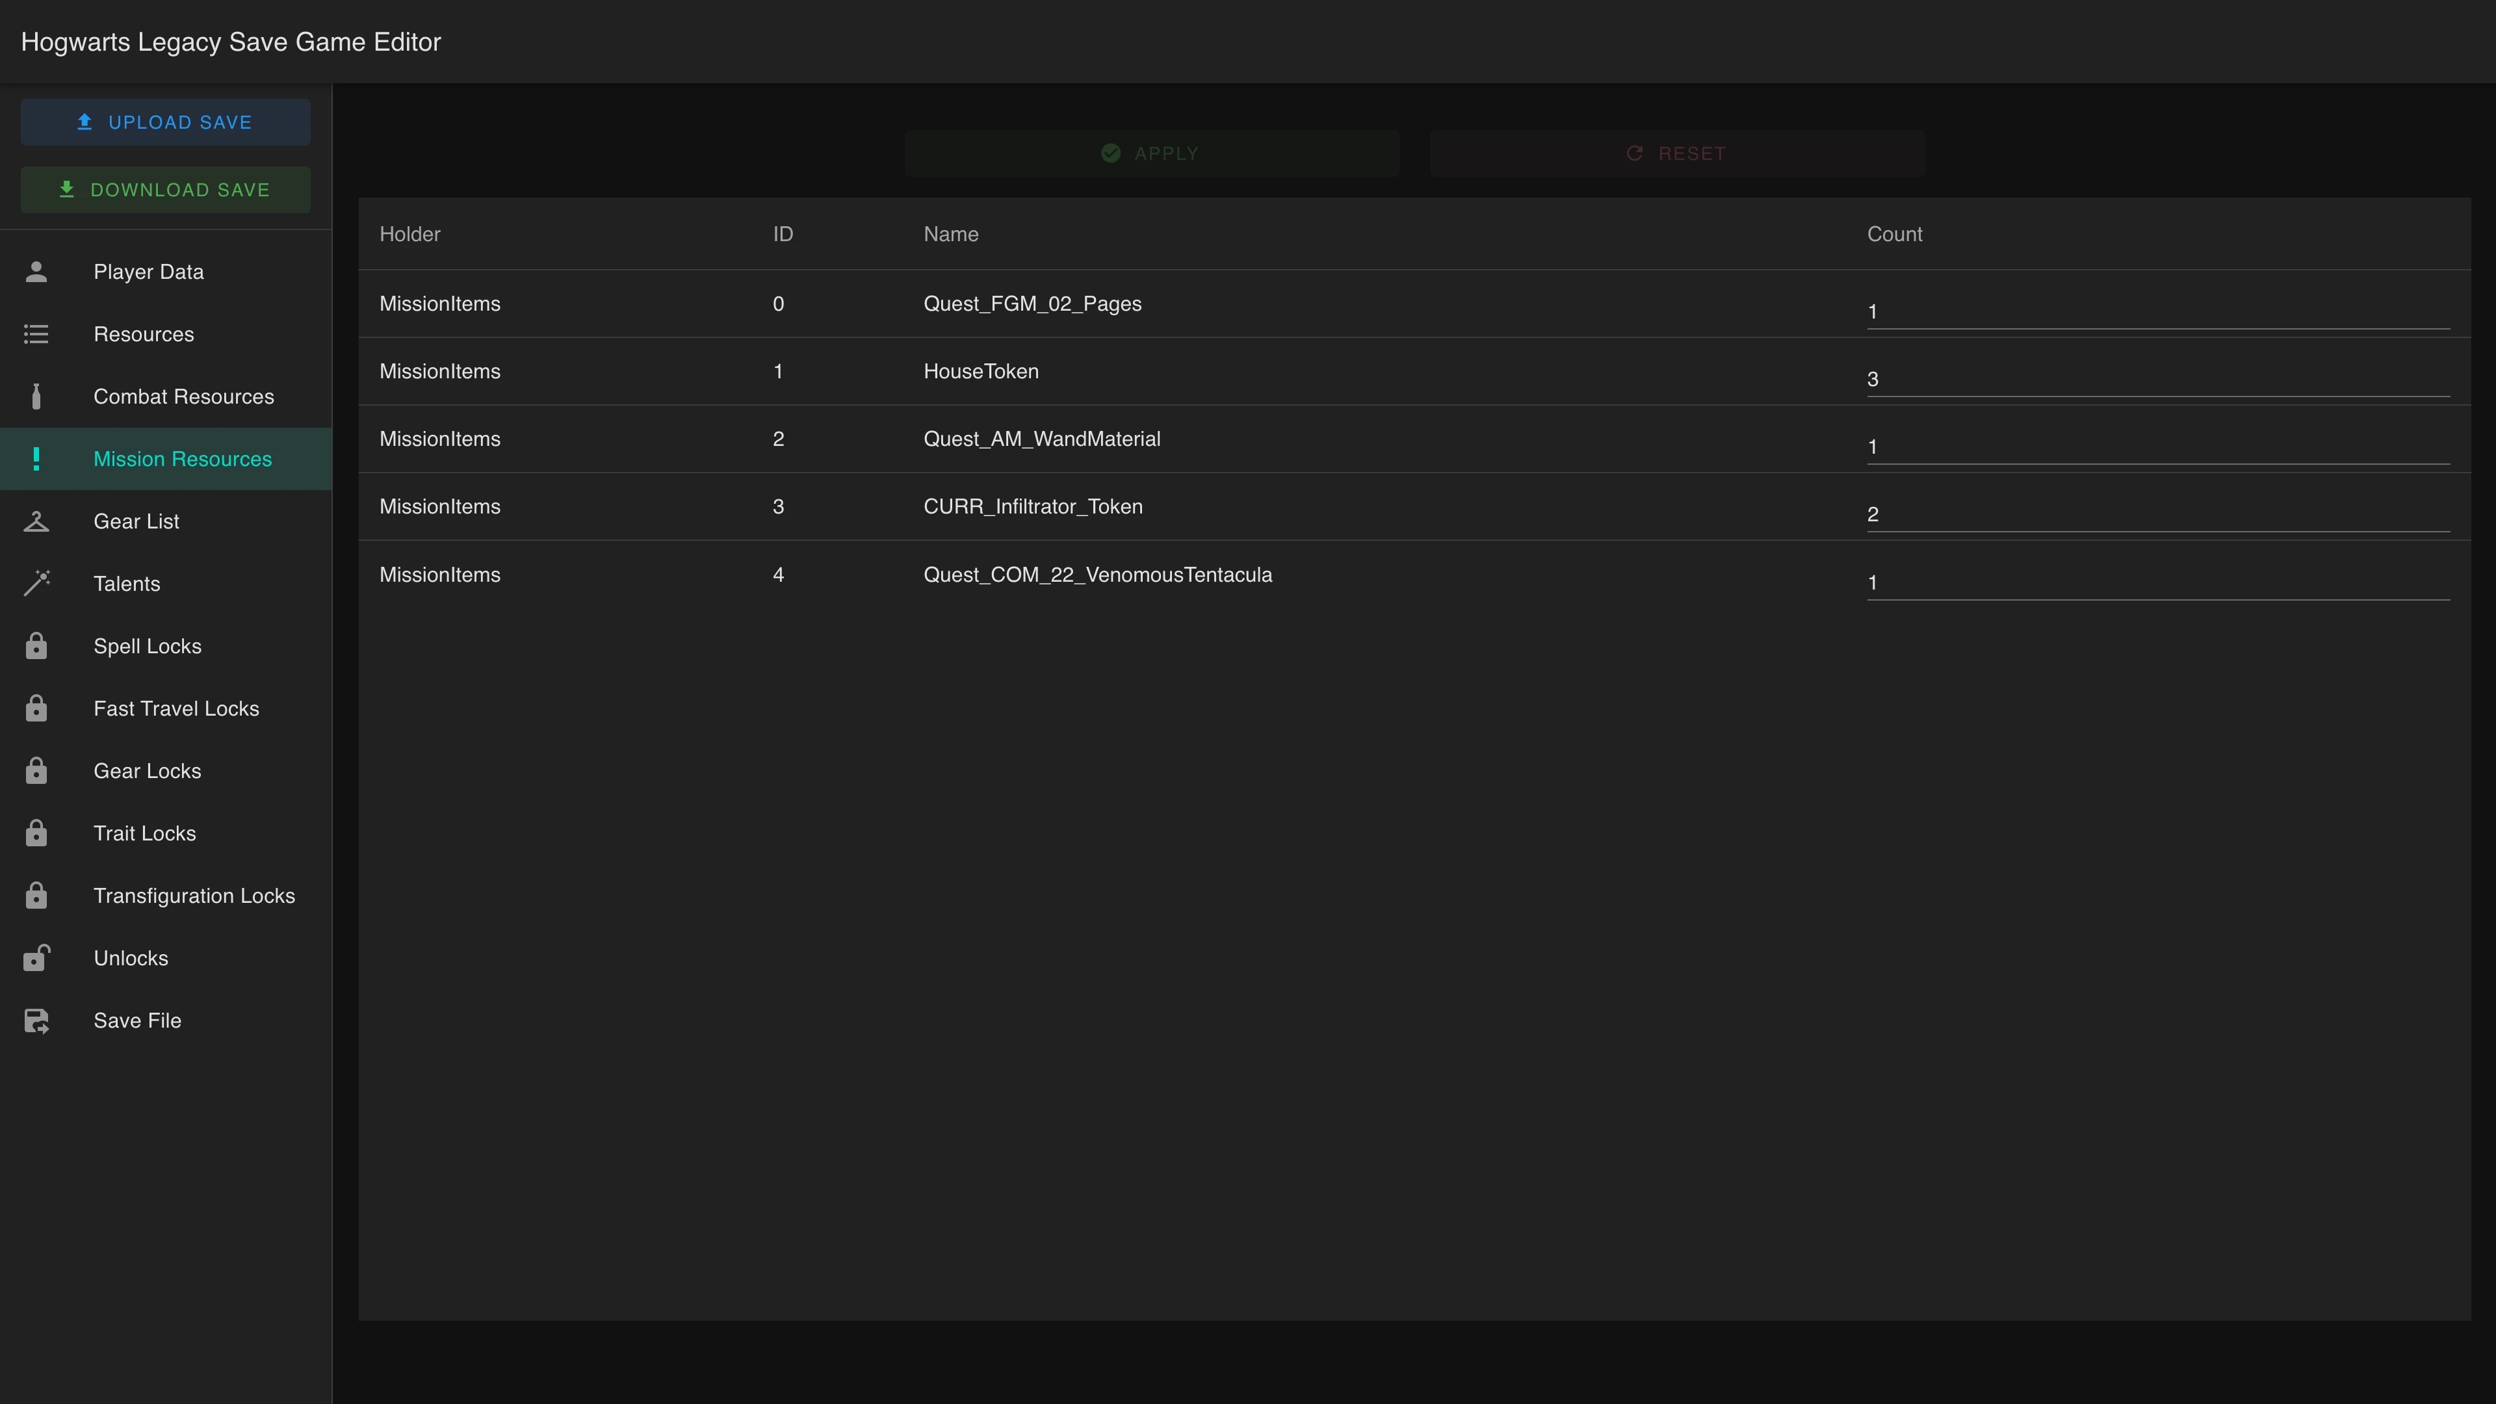
Task: Click the Player Data person icon
Action: (x=36, y=272)
